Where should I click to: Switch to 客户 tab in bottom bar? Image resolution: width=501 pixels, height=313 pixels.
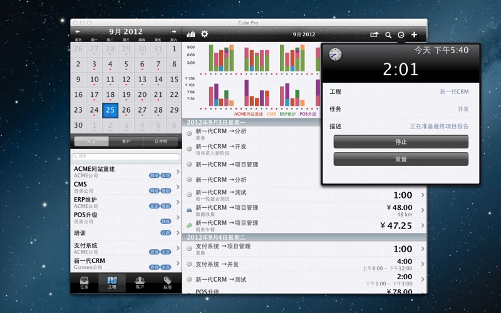(140, 283)
